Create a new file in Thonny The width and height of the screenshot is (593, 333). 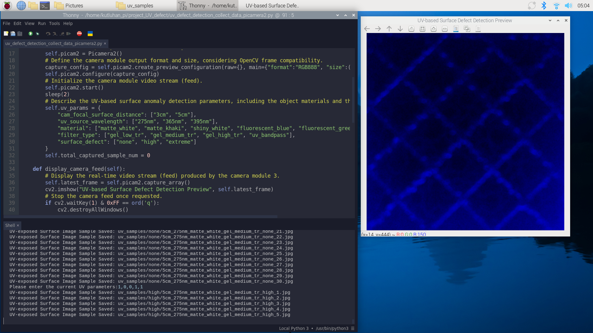pyautogui.click(x=6, y=34)
